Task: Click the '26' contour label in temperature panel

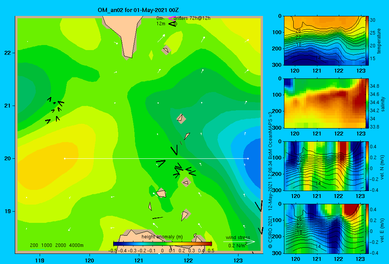Action: (298, 31)
